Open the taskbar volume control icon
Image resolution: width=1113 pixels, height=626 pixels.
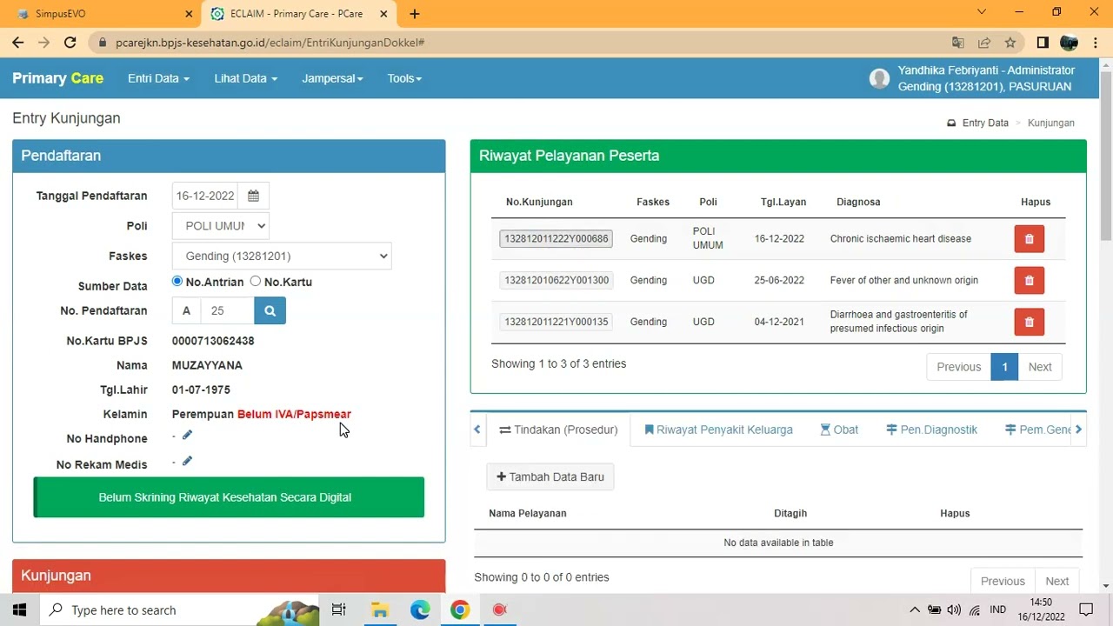(x=954, y=609)
